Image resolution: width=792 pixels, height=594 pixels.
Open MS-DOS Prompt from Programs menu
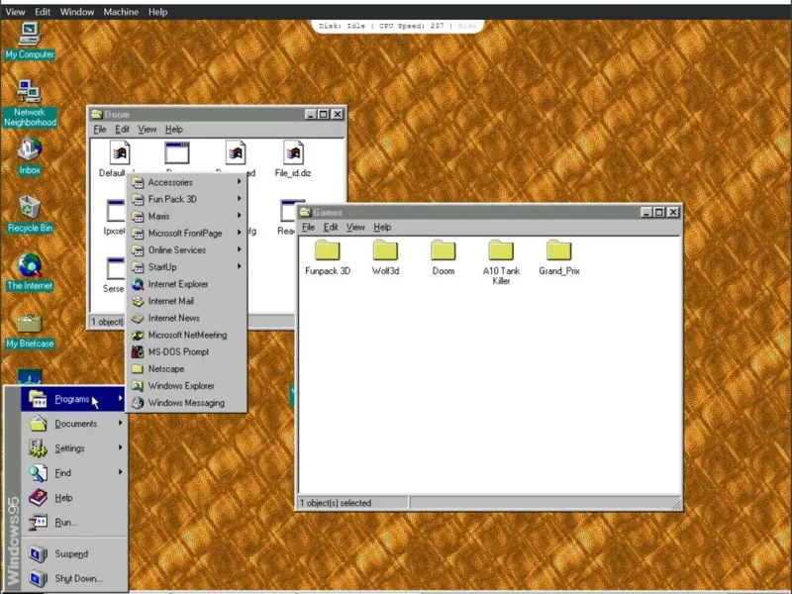click(x=186, y=352)
